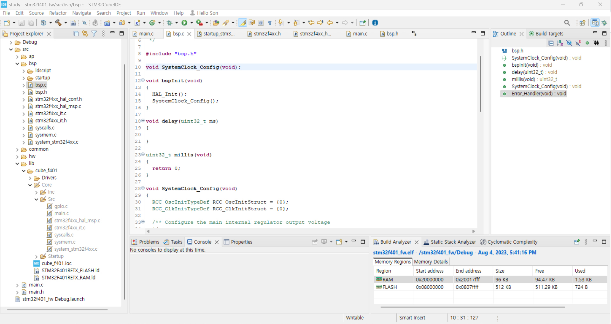611x324 pixels.
Task: Switch to the Problems tab
Action: click(145, 242)
